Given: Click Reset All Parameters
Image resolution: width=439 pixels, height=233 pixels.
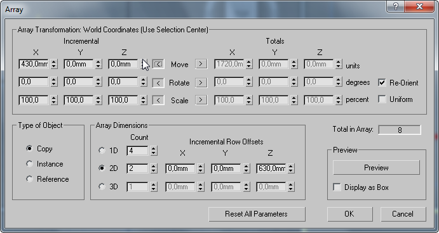Looking at the screenshot, I should point(257,214).
